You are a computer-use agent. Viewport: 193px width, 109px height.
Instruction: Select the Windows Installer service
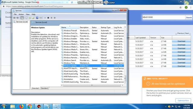pos(92,39)
